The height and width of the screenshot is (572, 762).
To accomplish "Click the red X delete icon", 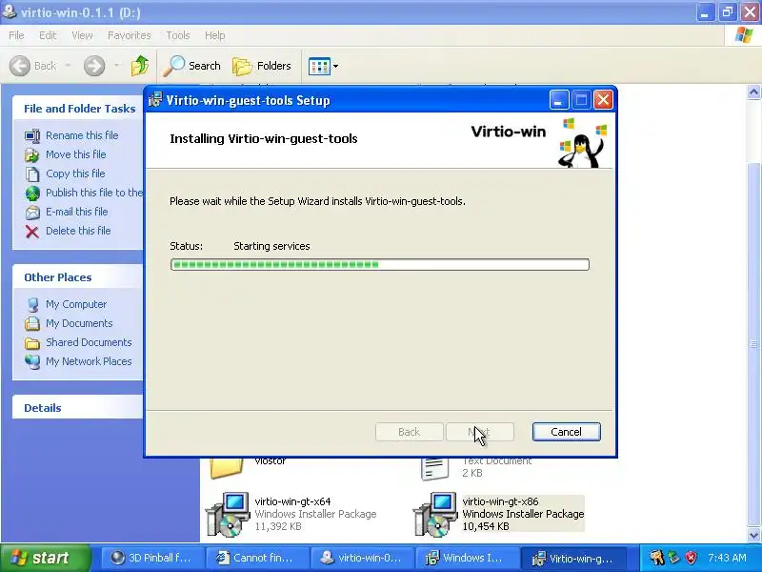I will pyautogui.click(x=32, y=232).
